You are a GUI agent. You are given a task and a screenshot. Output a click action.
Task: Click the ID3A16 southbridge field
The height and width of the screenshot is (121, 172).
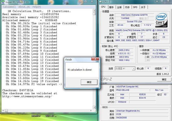(x=142, y=98)
